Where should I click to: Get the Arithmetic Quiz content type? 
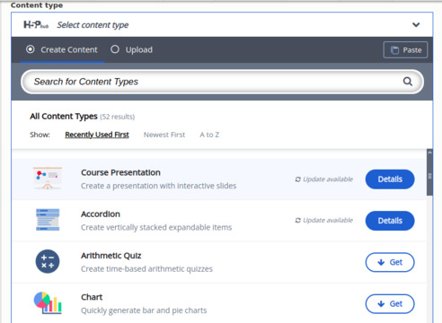point(390,262)
